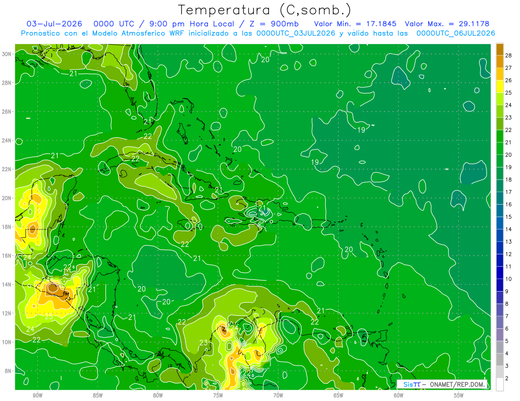Screen dimensions: 520x401
Task: Click the 'Valor Min. = 17.1845' value
Action: 355,24
